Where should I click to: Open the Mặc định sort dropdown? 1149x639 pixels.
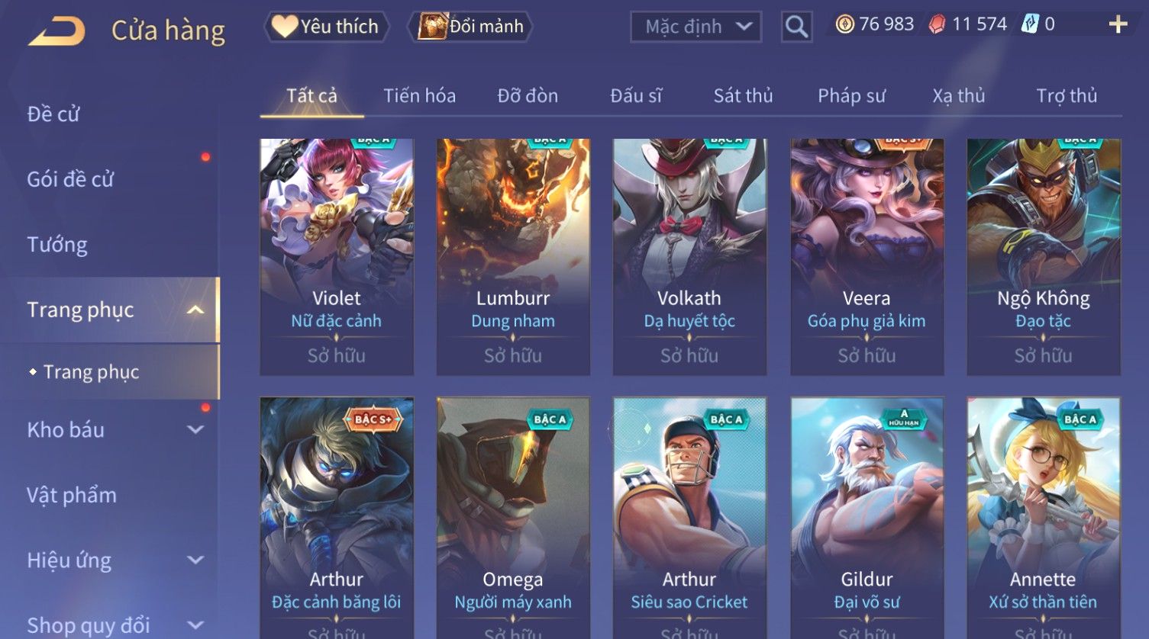pyautogui.click(x=696, y=27)
